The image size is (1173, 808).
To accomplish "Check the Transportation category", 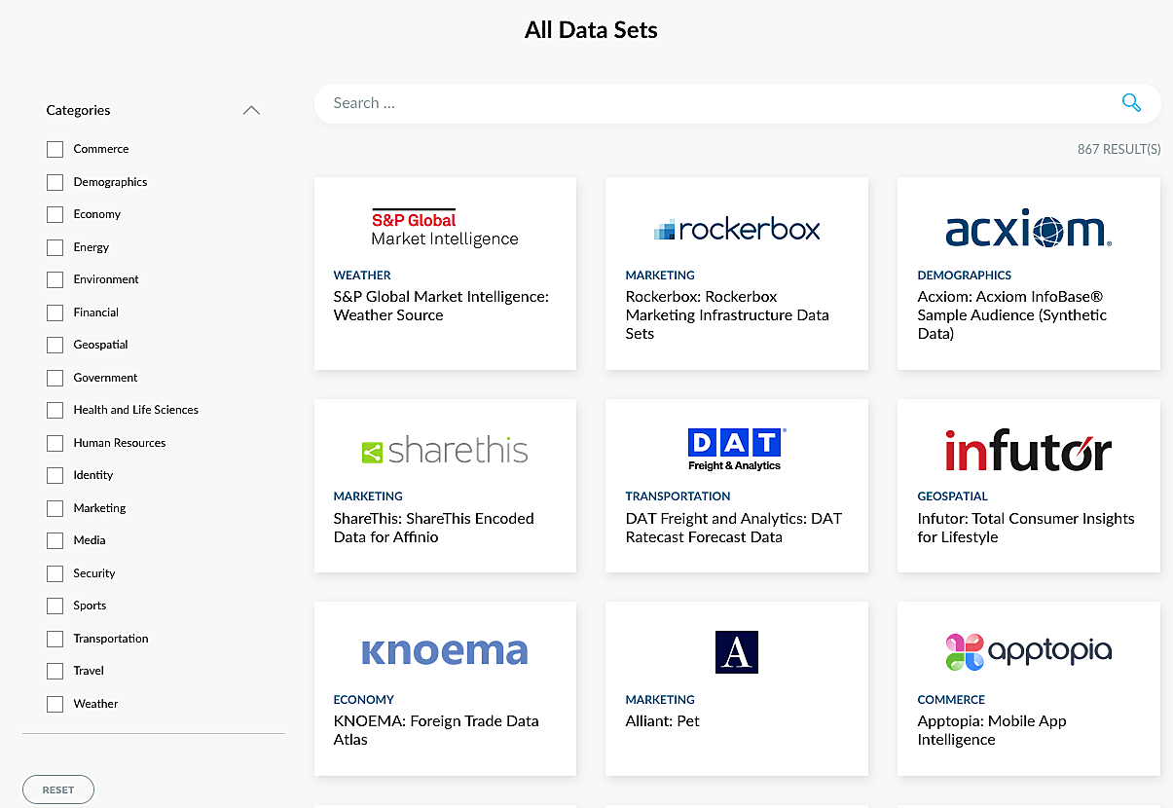I will coord(55,639).
